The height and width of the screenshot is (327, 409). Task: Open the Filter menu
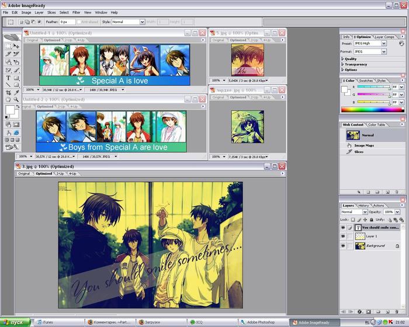76,12
